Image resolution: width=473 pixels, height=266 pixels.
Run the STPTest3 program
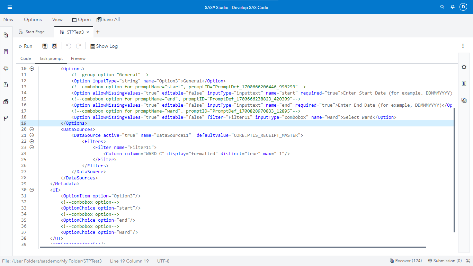pyautogui.click(x=25, y=46)
